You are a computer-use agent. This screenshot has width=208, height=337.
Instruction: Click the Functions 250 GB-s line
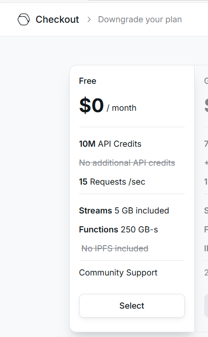(118, 230)
